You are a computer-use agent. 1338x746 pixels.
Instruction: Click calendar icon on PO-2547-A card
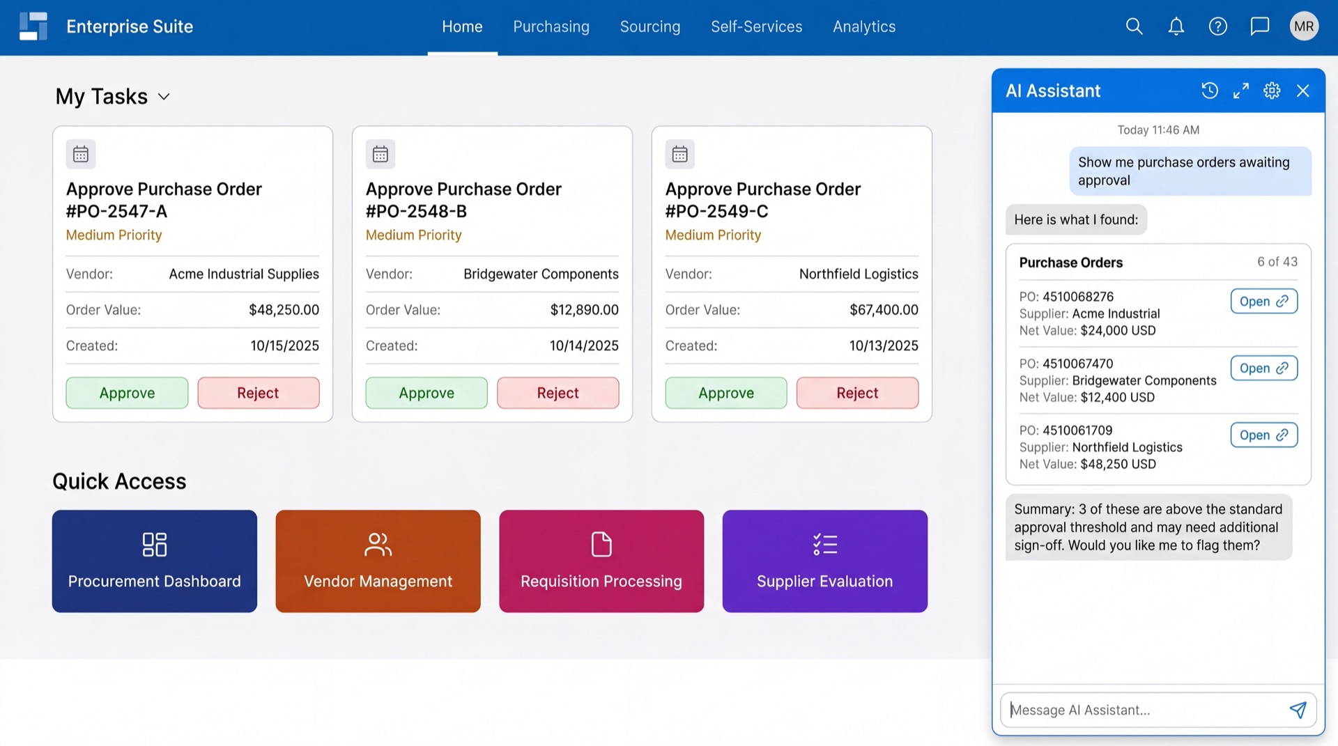pos(81,154)
